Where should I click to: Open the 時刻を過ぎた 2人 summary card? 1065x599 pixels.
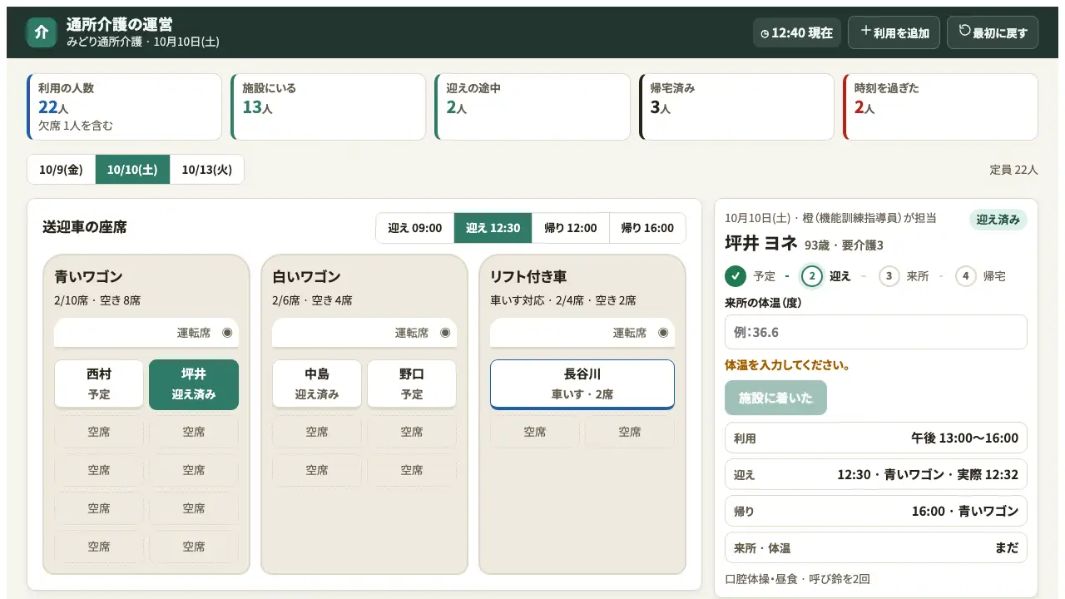940,107
